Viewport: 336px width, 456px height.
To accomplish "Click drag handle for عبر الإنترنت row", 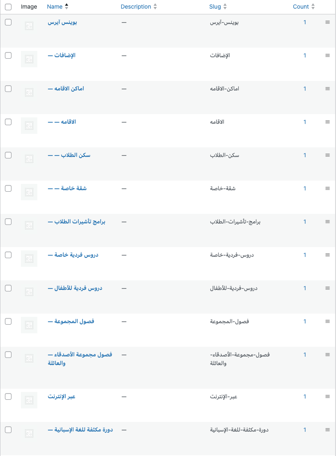I will click(x=327, y=396).
